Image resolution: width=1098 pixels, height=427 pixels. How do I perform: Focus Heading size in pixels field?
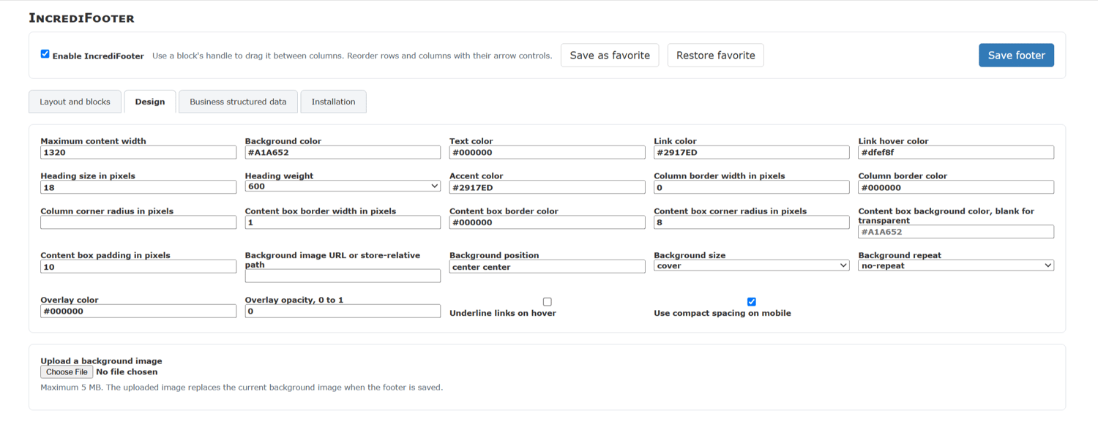(138, 187)
